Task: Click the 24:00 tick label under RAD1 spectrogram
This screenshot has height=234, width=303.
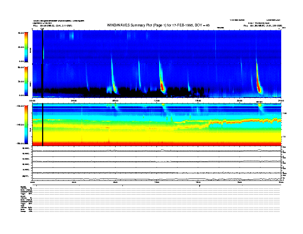Action: (x=281, y=101)
